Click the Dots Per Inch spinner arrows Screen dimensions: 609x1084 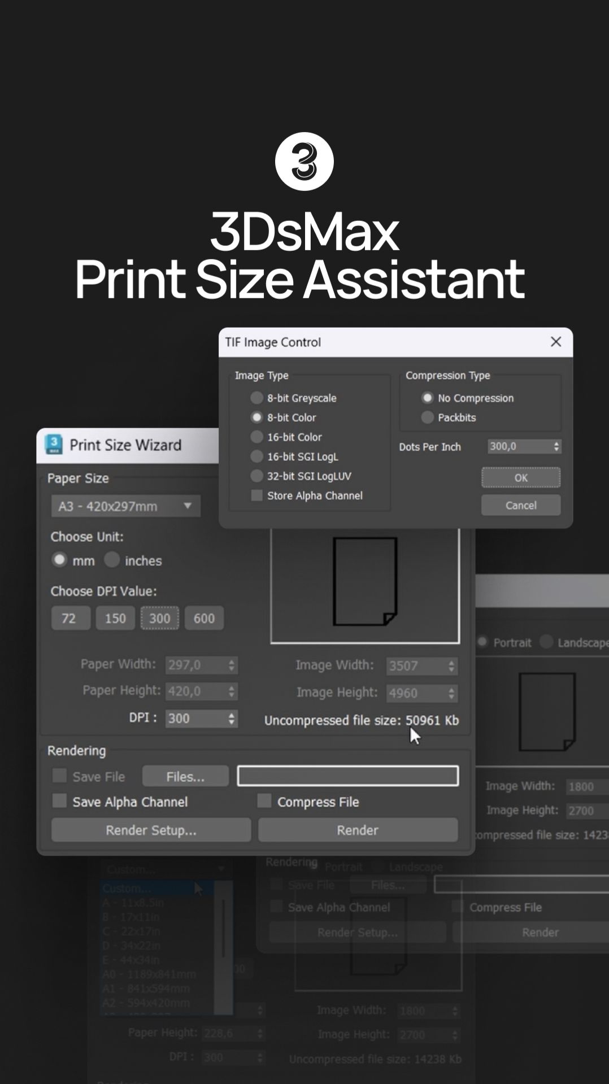[556, 446]
